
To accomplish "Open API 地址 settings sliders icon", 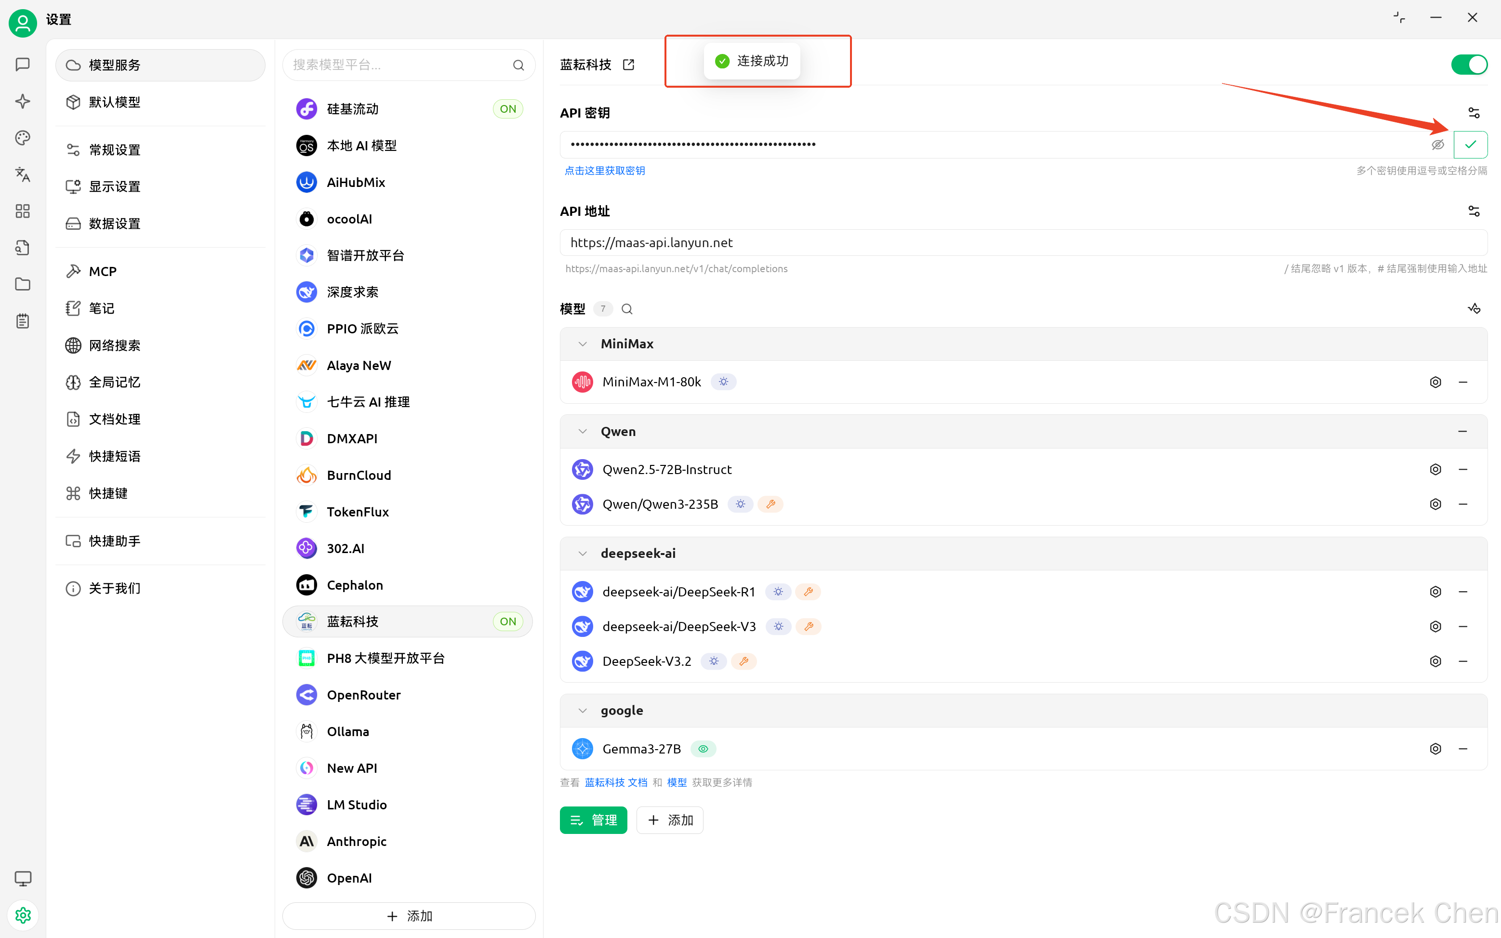I will pos(1474,211).
